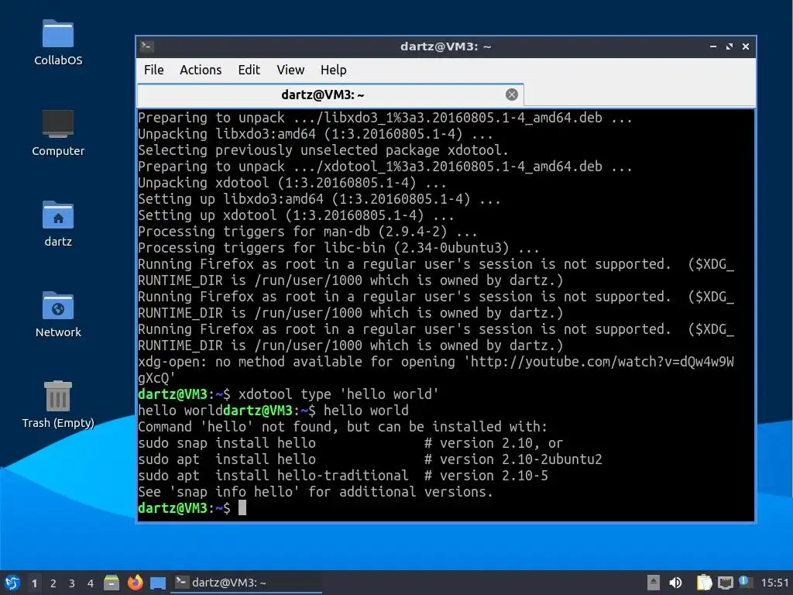Click the xdg-open youtube URL text
Viewport: 793px width, 595px height.
436,370
